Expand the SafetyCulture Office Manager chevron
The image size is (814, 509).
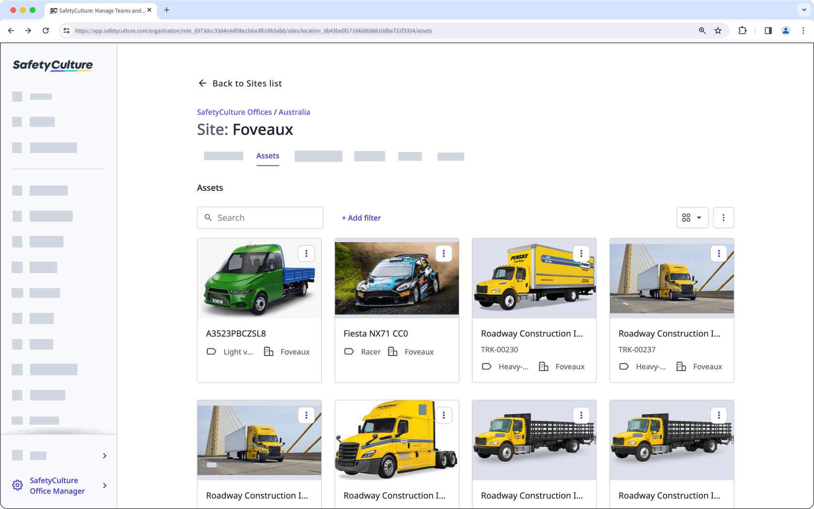(104, 485)
